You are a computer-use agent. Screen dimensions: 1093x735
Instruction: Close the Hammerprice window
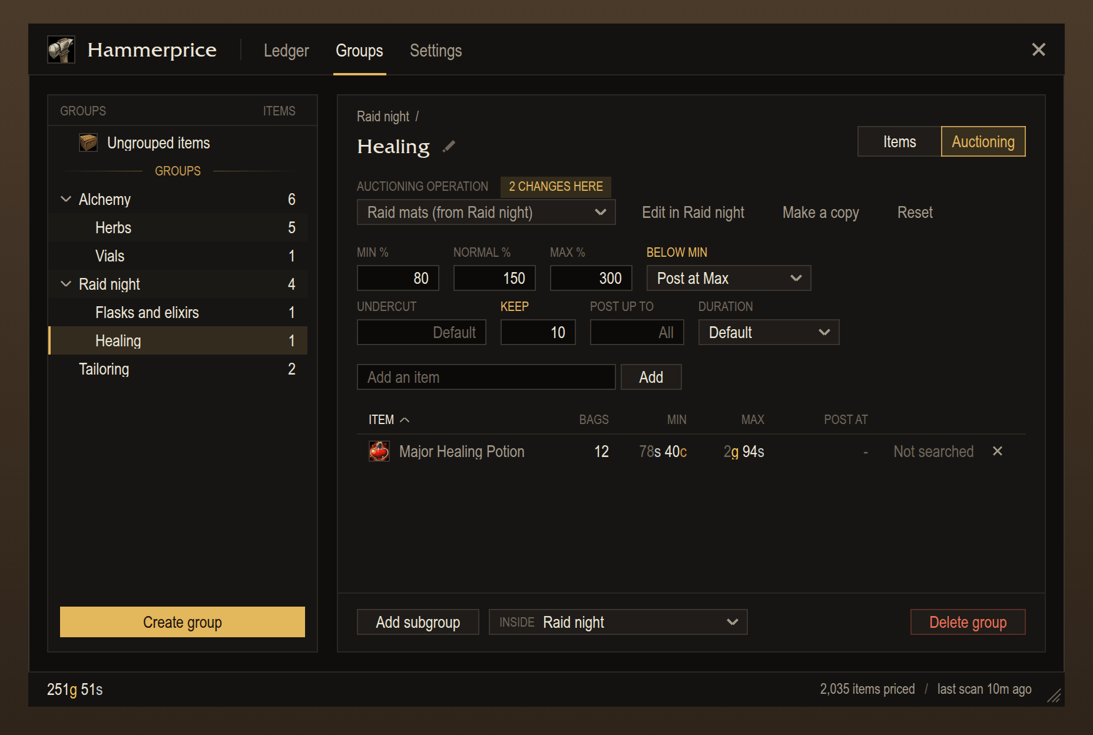pyautogui.click(x=1039, y=49)
